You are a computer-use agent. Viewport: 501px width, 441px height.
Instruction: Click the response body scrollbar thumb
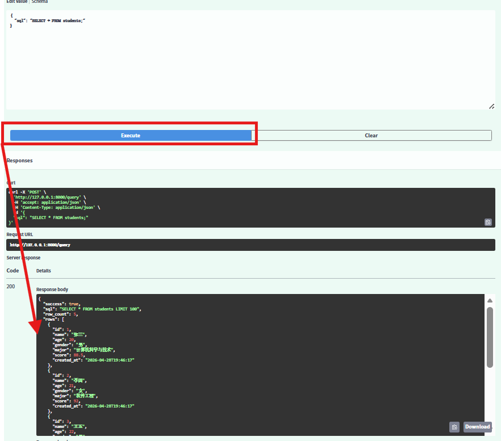click(x=490, y=337)
